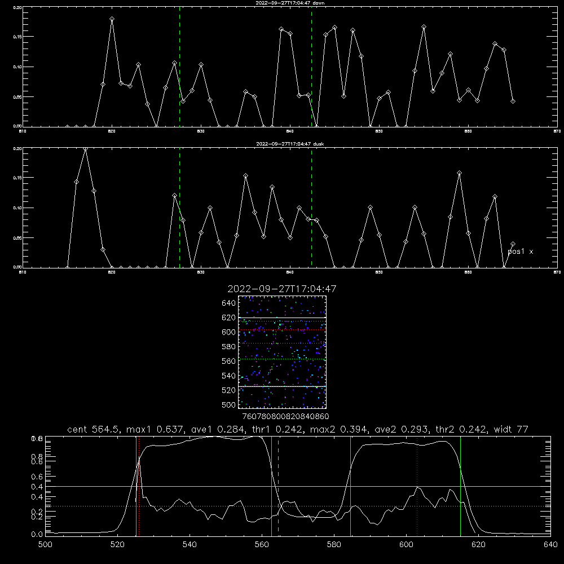Click the 'ave2 0.293' value in stats line
Image resolution: width=564 pixels, height=564 pixels.
pyautogui.click(x=402, y=429)
